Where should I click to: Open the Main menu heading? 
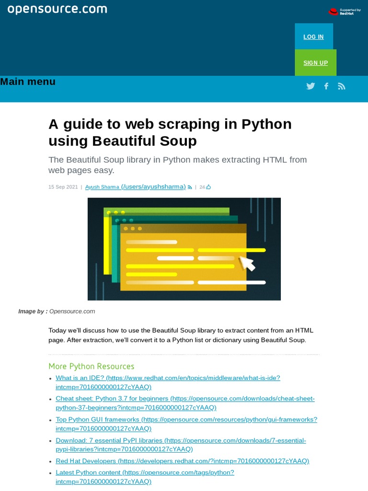[28, 82]
